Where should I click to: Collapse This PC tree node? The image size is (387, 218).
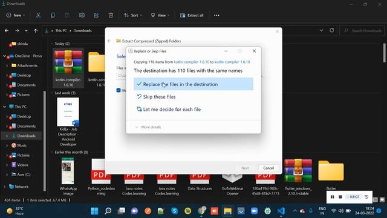point(4,107)
